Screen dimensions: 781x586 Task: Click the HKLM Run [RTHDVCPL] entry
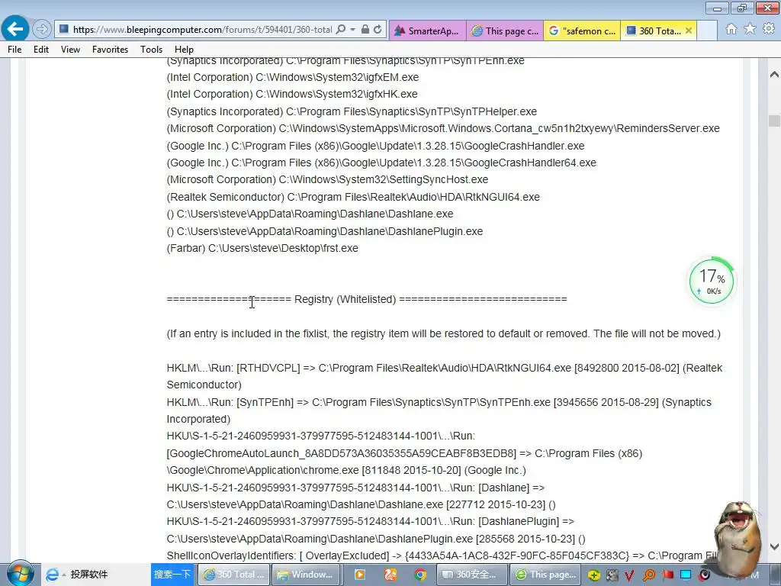pos(445,376)
